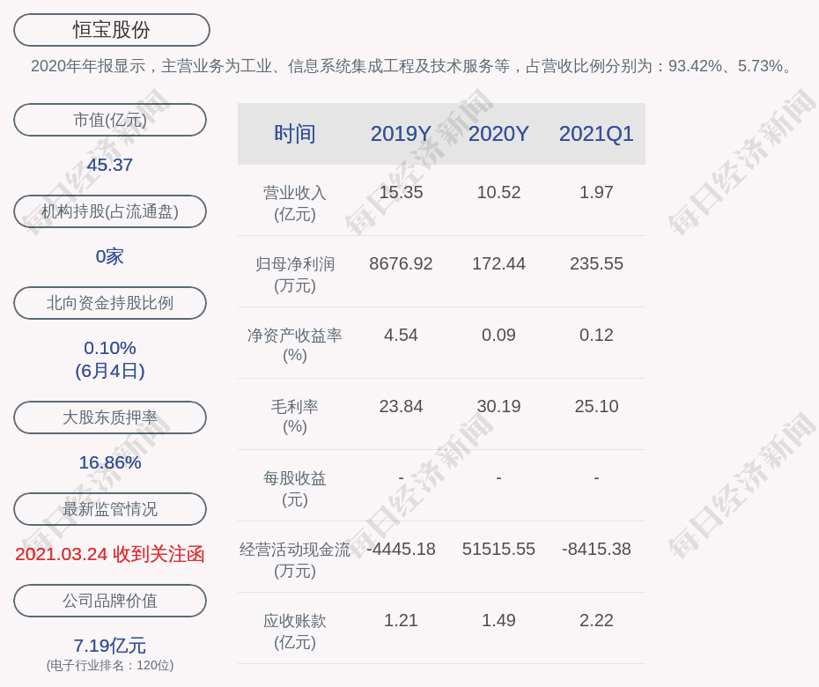Viewport: 819px width, 687px height.
Task: Click the 毛利率 row label
Action: (x=294, y=417)
